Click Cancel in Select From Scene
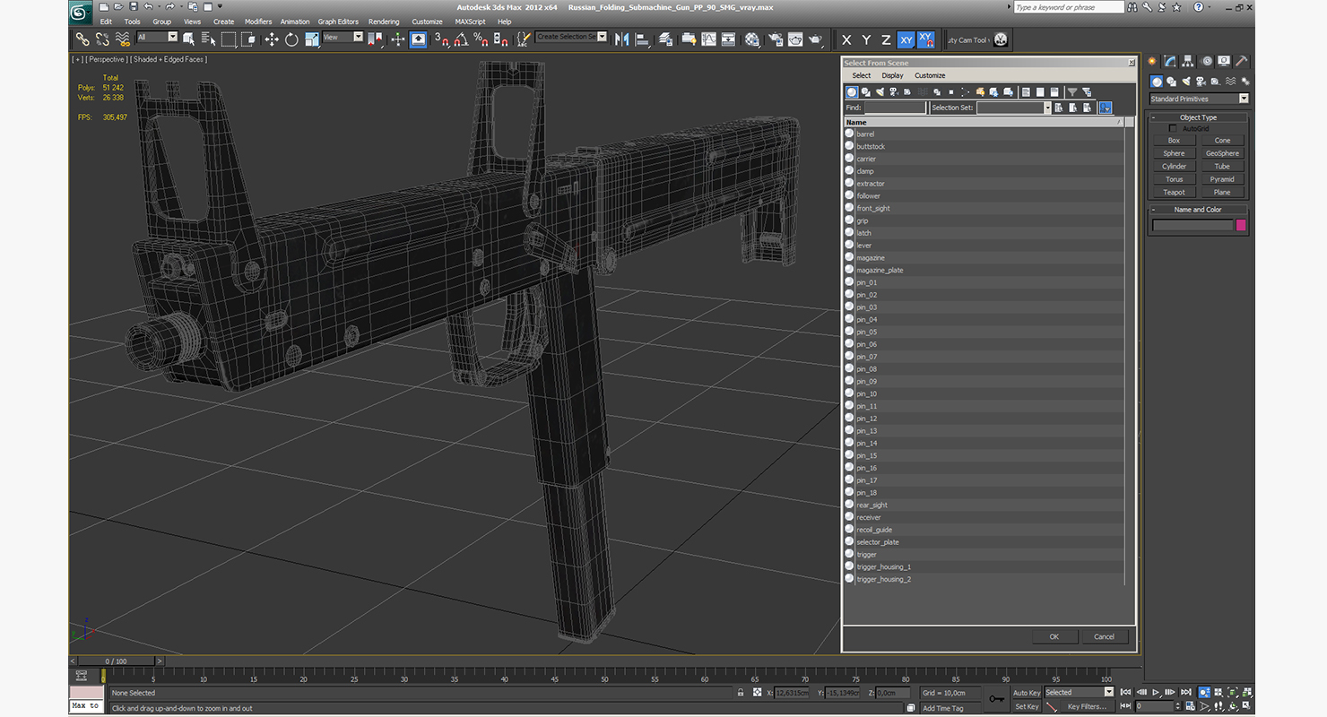 (1104, 636)
